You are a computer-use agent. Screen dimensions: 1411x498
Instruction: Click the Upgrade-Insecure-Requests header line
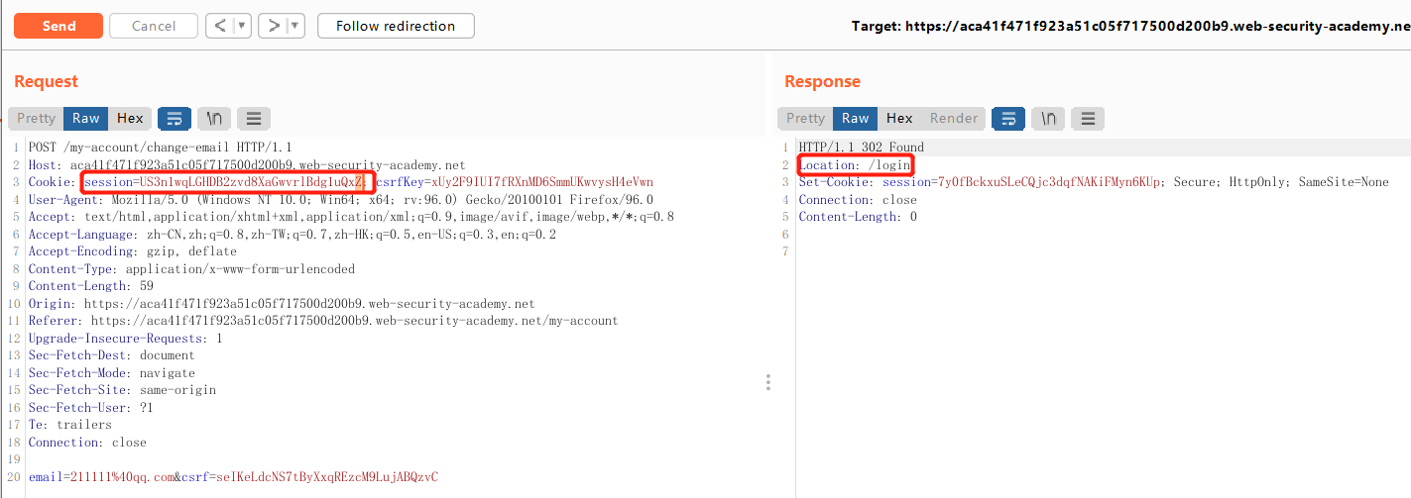125,338
